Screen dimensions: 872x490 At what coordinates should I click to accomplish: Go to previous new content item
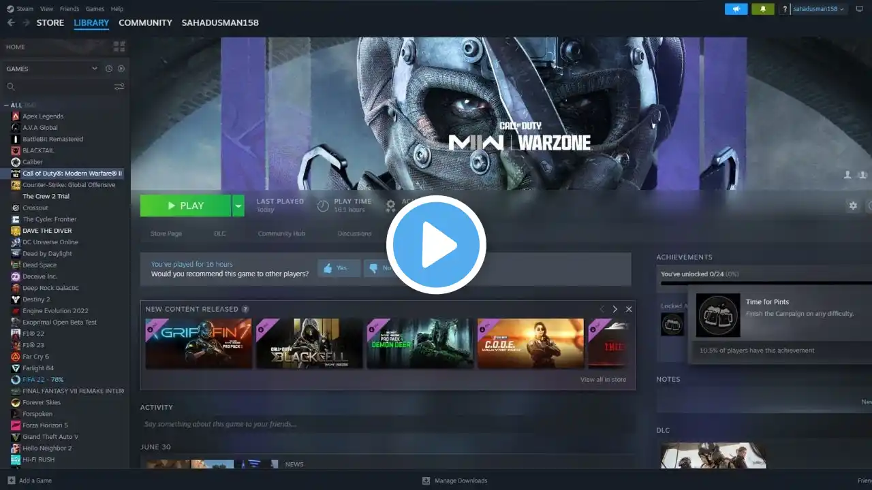point(602,309)
